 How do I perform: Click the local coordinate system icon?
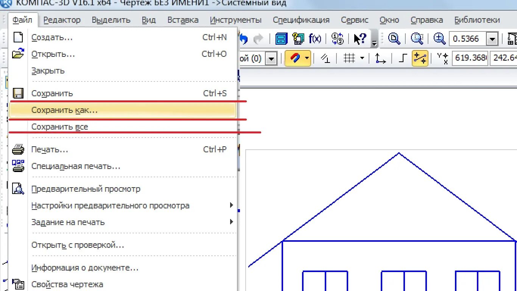pos(380,58)
